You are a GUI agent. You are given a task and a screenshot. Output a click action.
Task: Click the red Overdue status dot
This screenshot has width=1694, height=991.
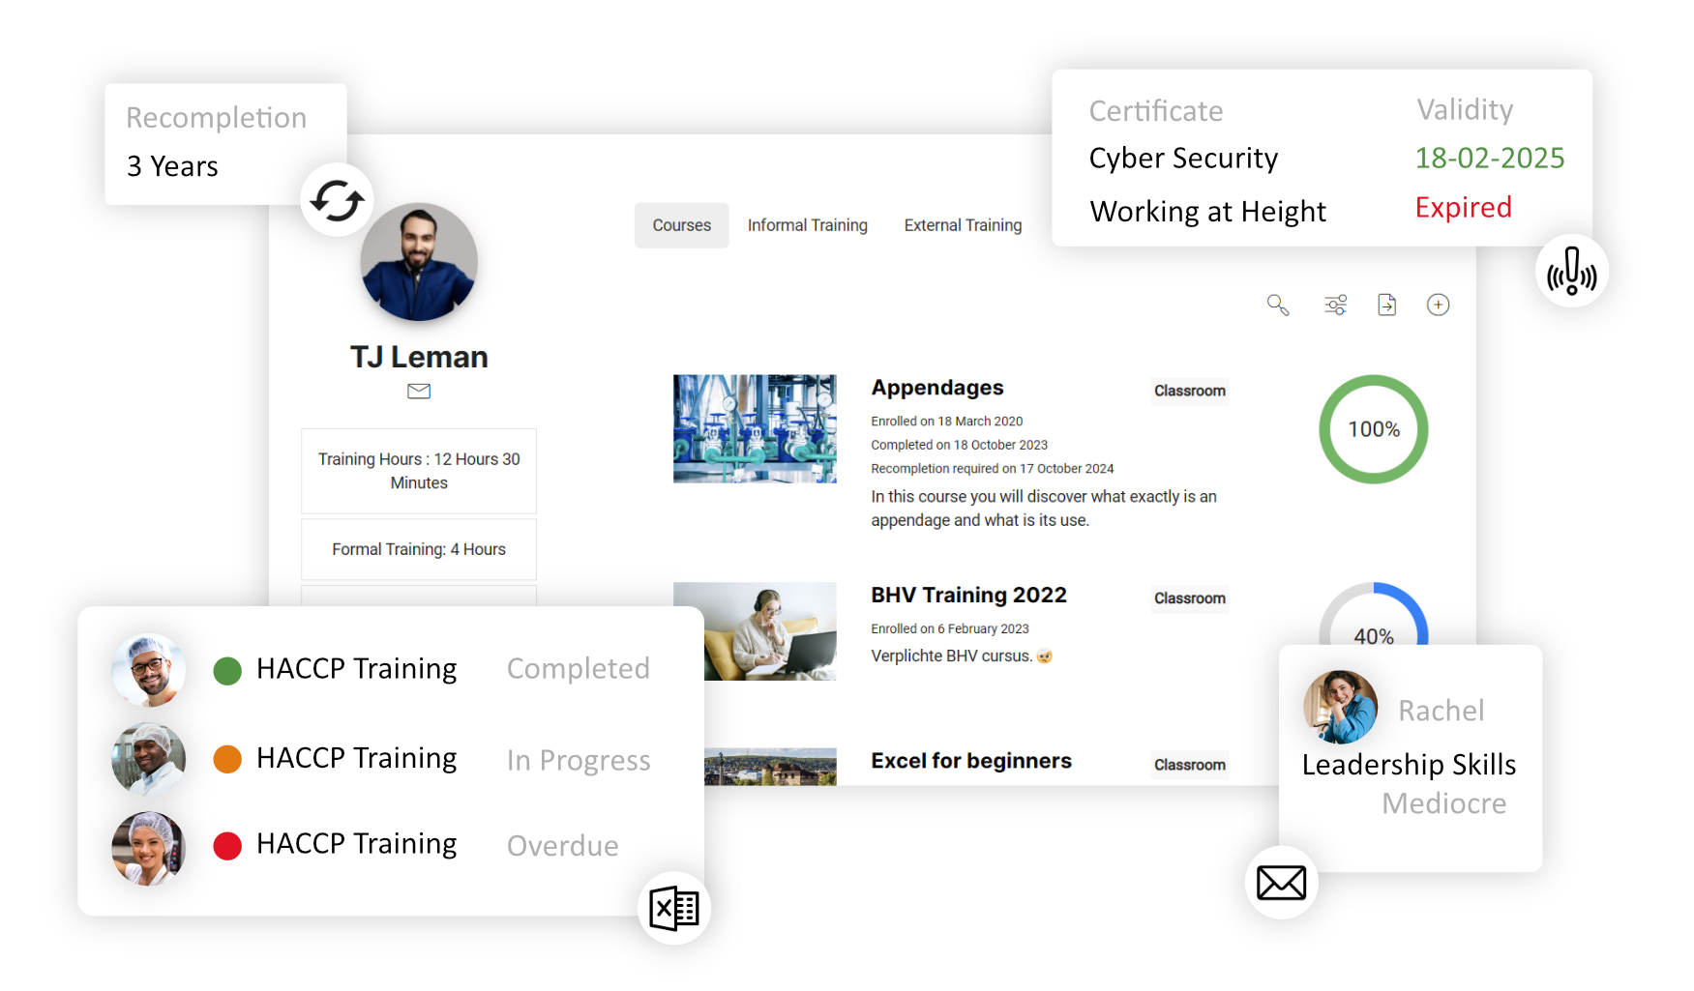click(227, 846)
